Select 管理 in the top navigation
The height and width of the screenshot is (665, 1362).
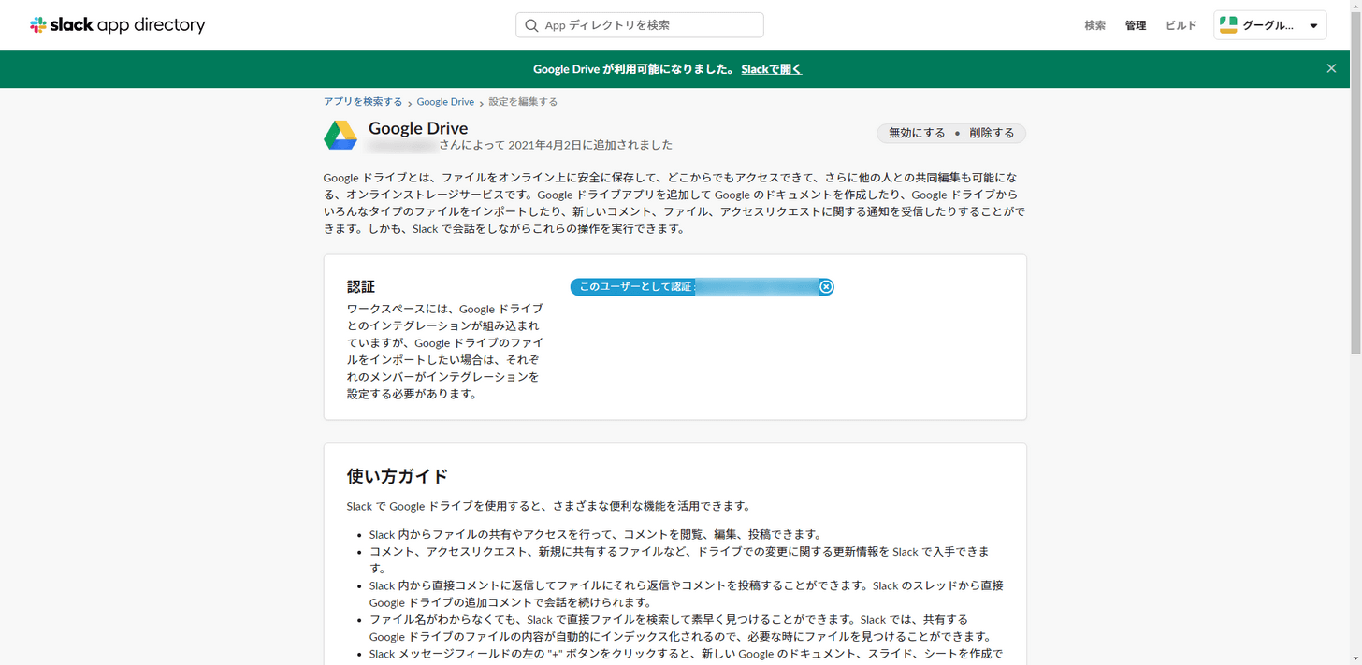(x=1135, y=25)
